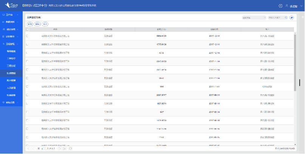305x154 pixels.
Task: Click the faint icon right of content panel
Action: (x=303, y=17)
